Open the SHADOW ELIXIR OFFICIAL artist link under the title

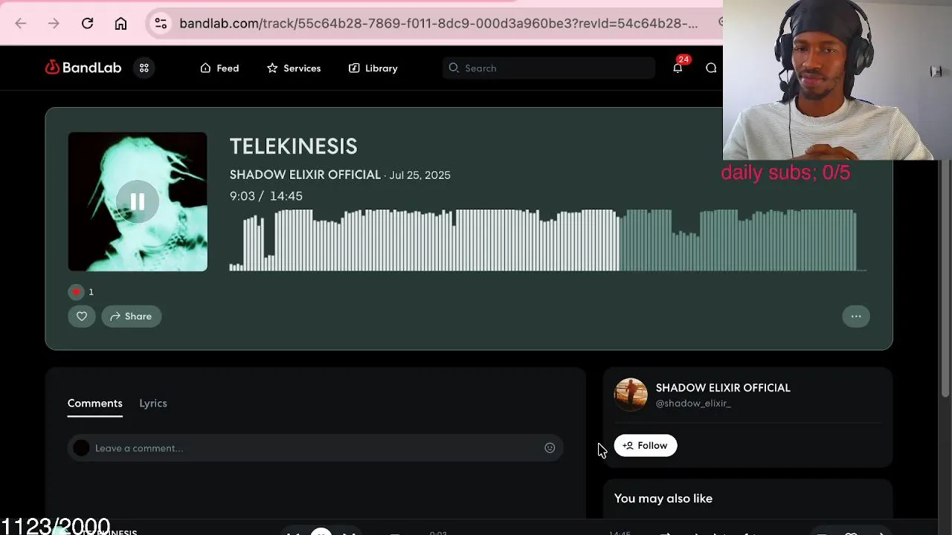coord(305,175)
